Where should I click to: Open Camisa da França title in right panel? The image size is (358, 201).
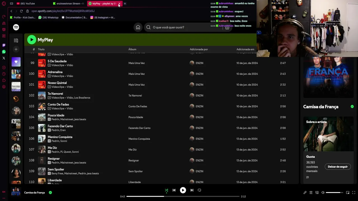(x=321, y=107)
